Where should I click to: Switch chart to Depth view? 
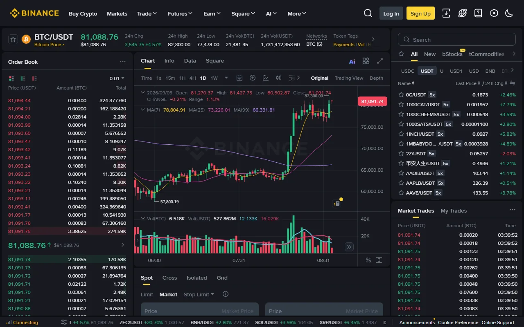click(376, 78)
